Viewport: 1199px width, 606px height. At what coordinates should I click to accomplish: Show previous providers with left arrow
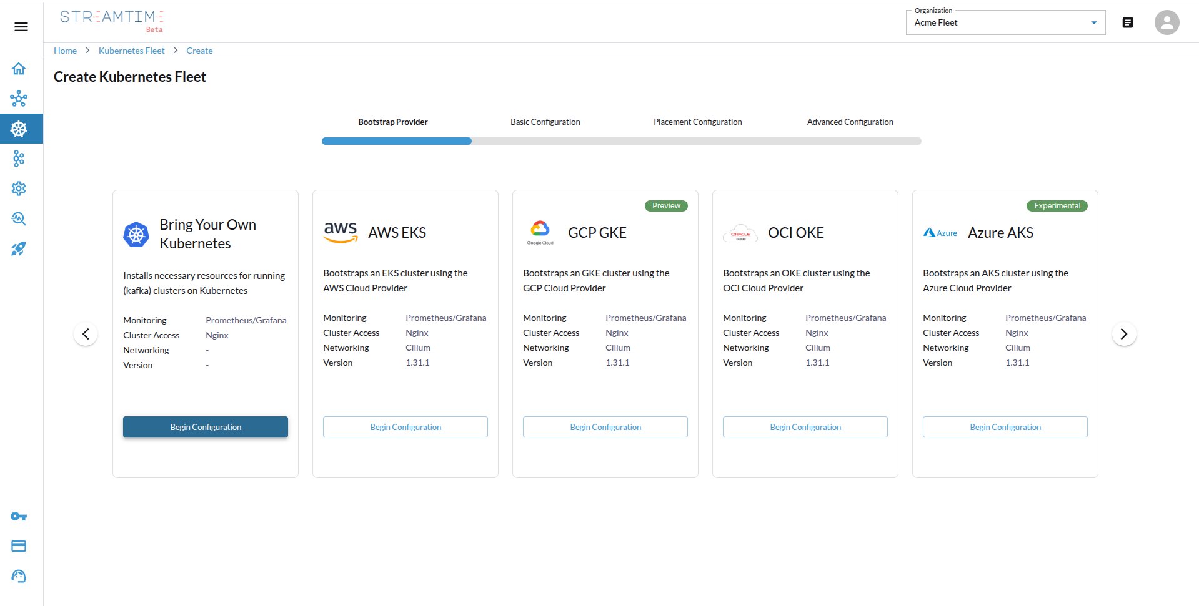pos(86,334)
